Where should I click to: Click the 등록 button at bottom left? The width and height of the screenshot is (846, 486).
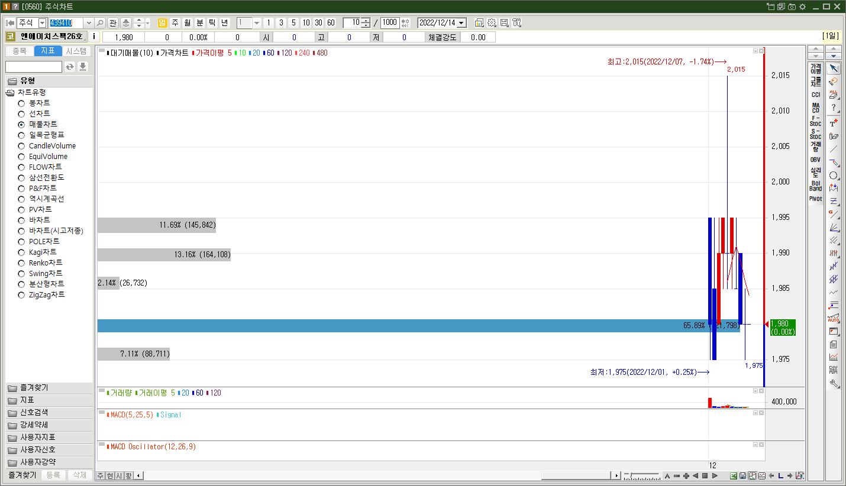coord(53,475)
